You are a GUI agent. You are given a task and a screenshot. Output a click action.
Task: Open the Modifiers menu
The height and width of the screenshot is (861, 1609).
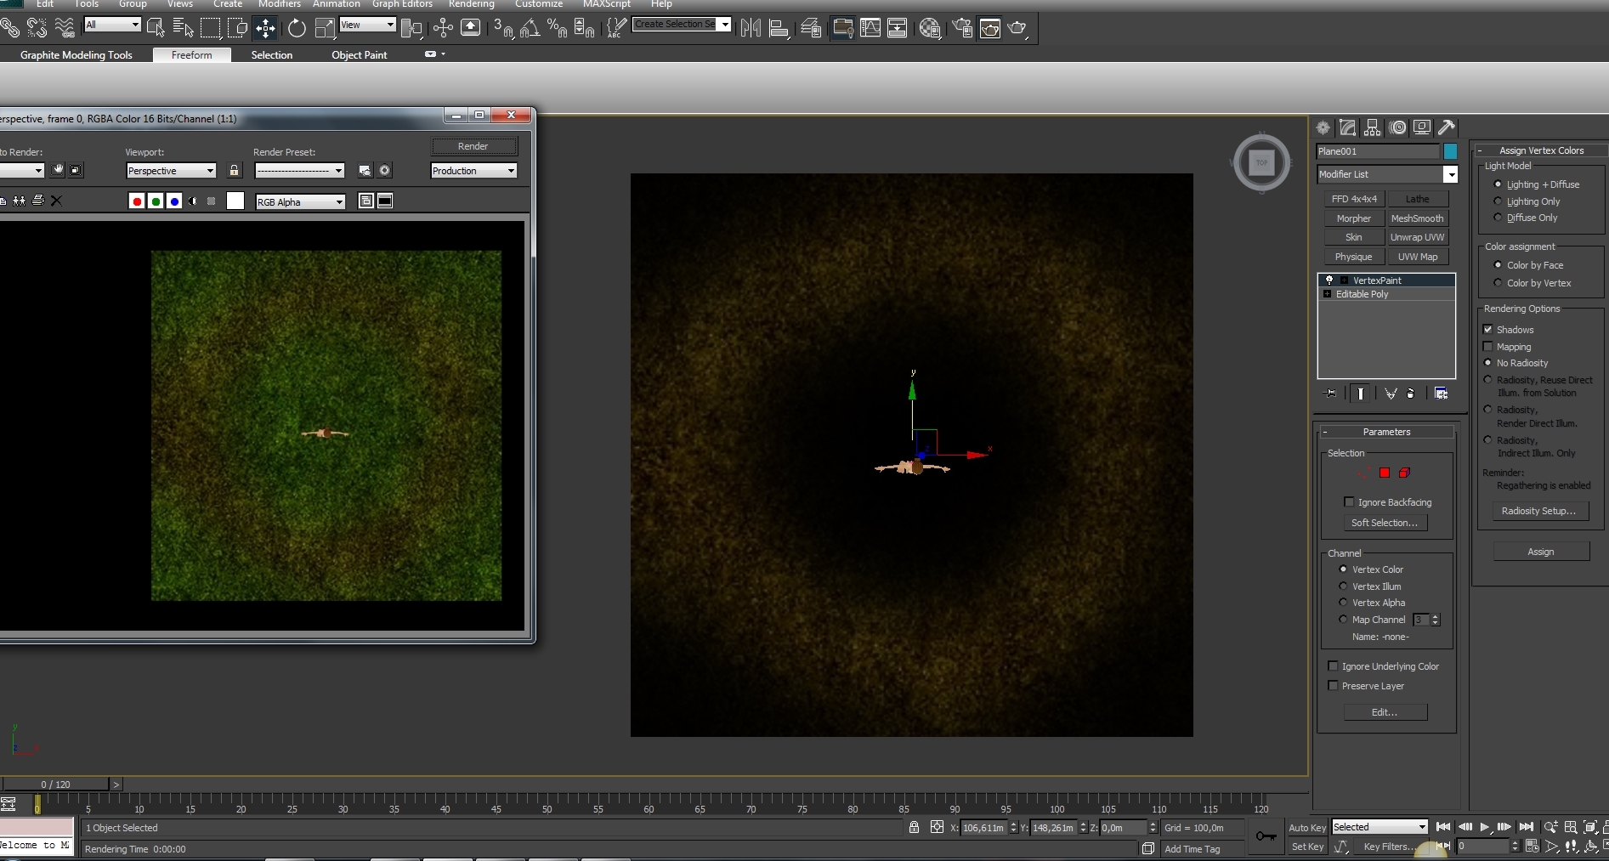click(x=280, y=4)
